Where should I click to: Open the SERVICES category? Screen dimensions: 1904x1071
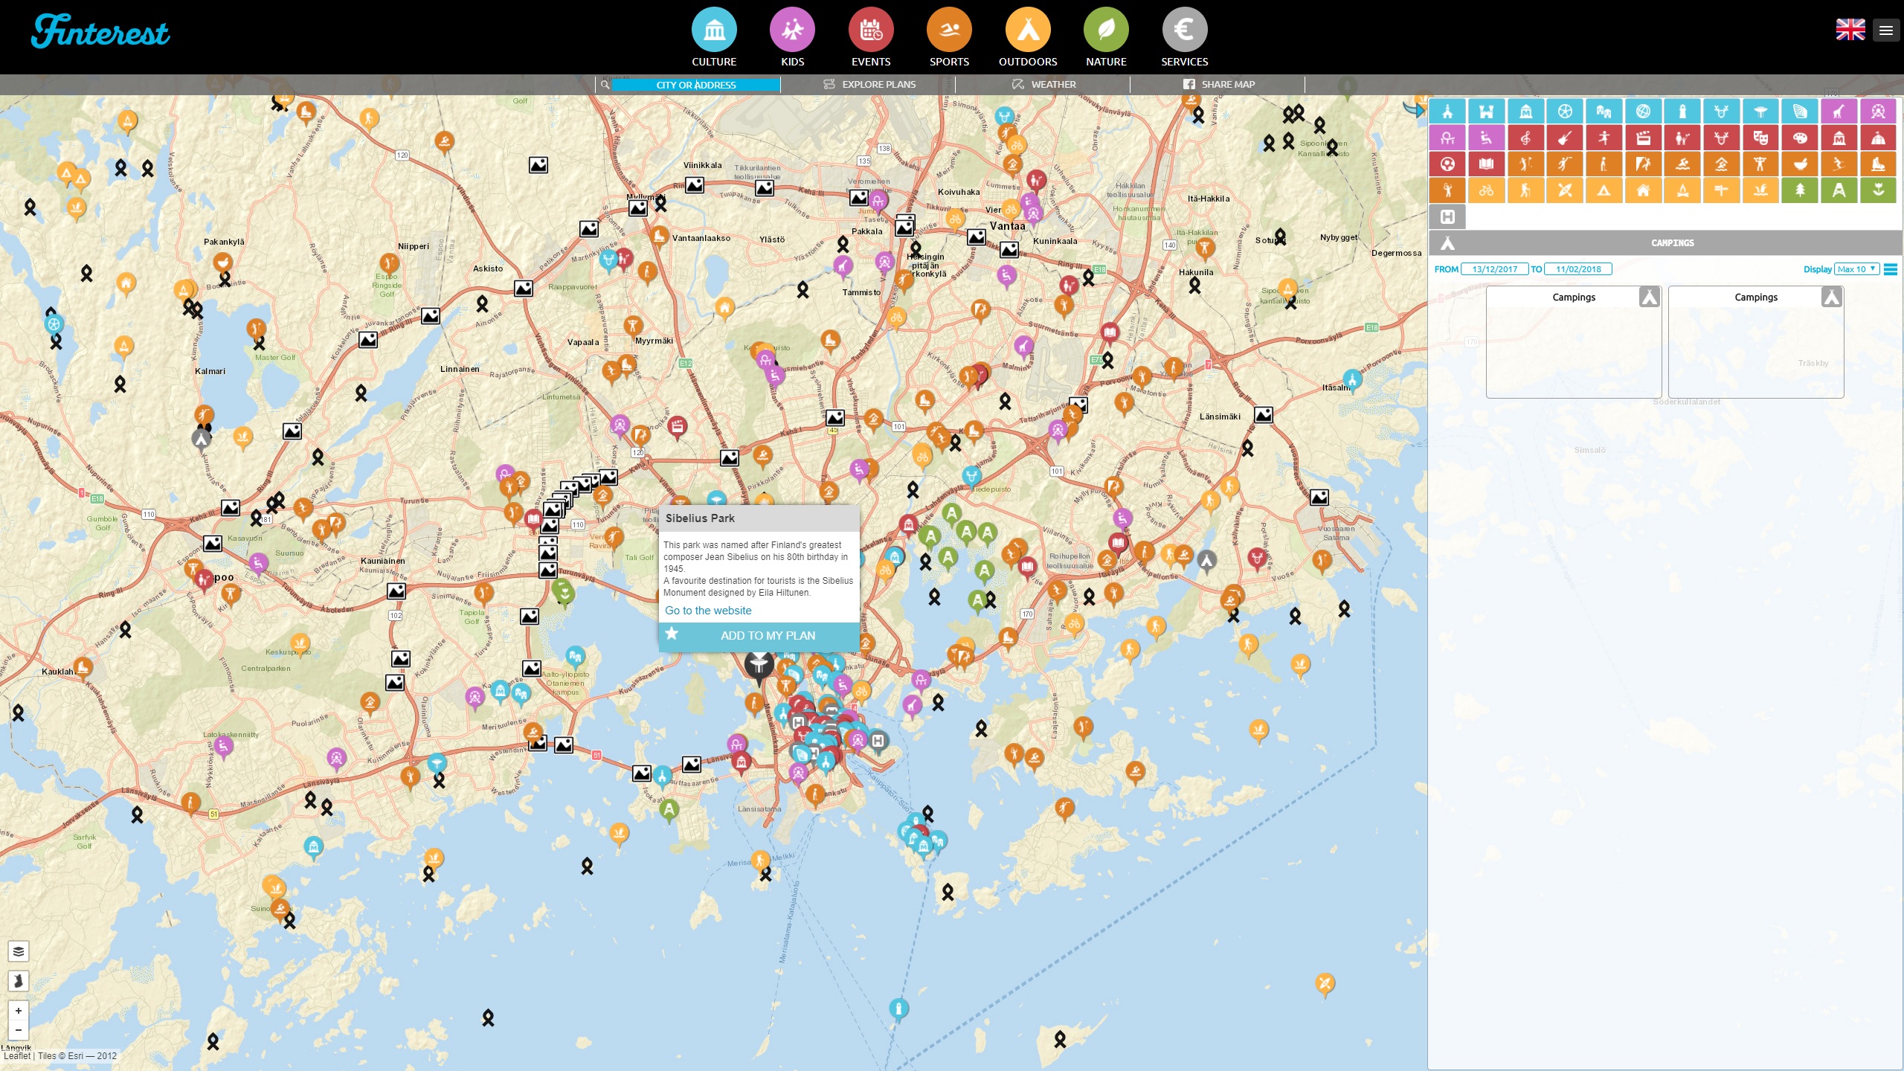(x=1185, y=37)
